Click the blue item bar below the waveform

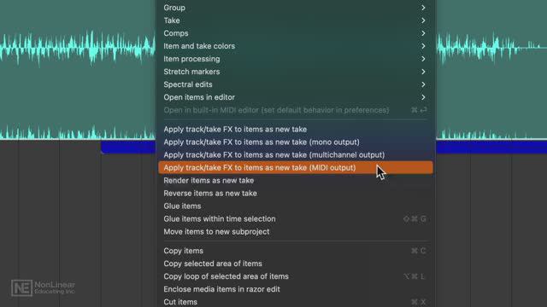(128, 147)
